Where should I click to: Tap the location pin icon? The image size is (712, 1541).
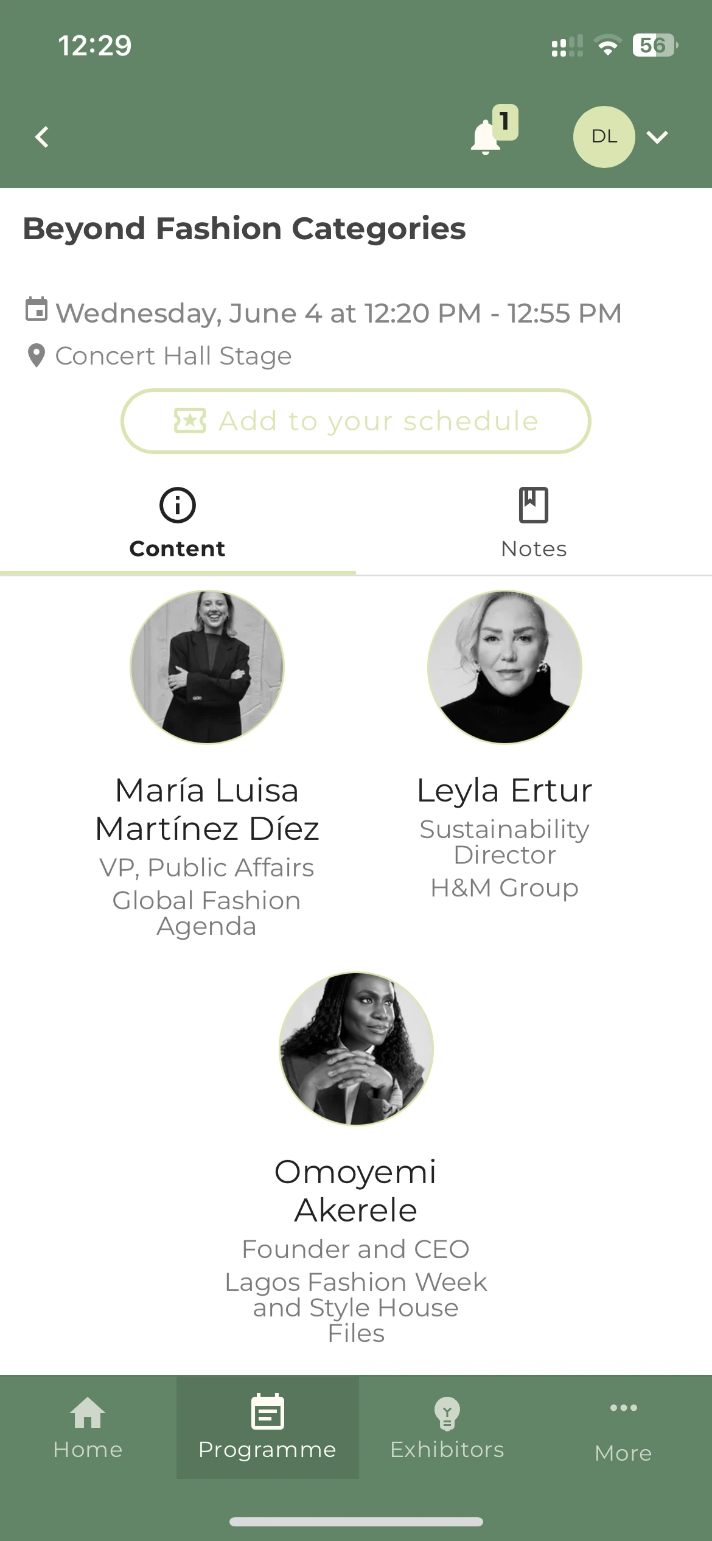(x=37, y=355)
